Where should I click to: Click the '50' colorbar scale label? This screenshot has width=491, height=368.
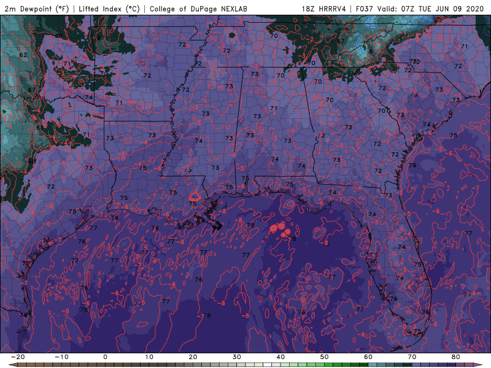(325, 357)
